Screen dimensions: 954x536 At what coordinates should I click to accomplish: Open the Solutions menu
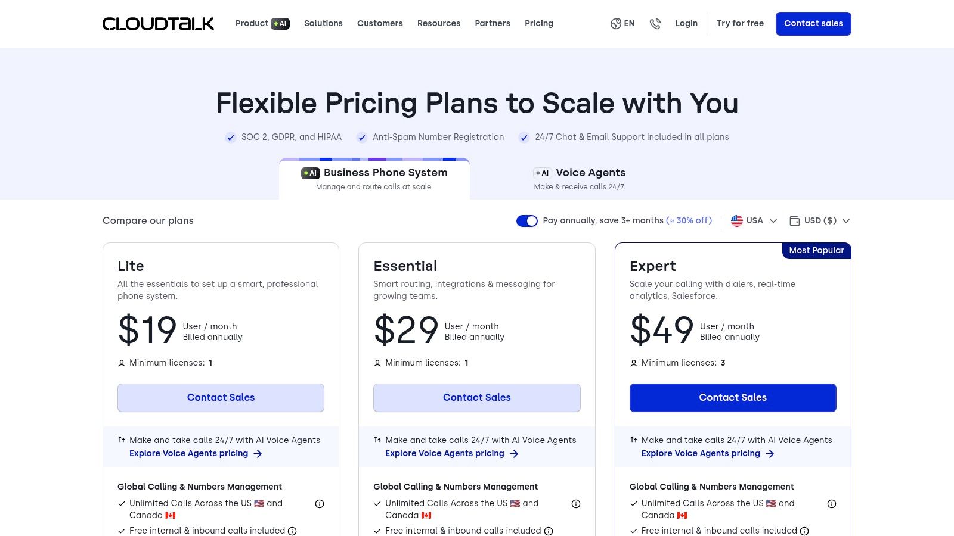point(323,24)
